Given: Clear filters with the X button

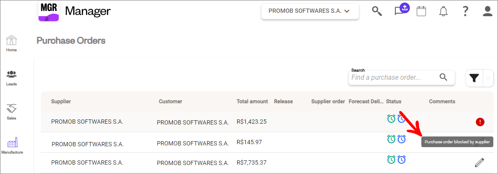Looking at the screenshot, I should tap(488, 78).
